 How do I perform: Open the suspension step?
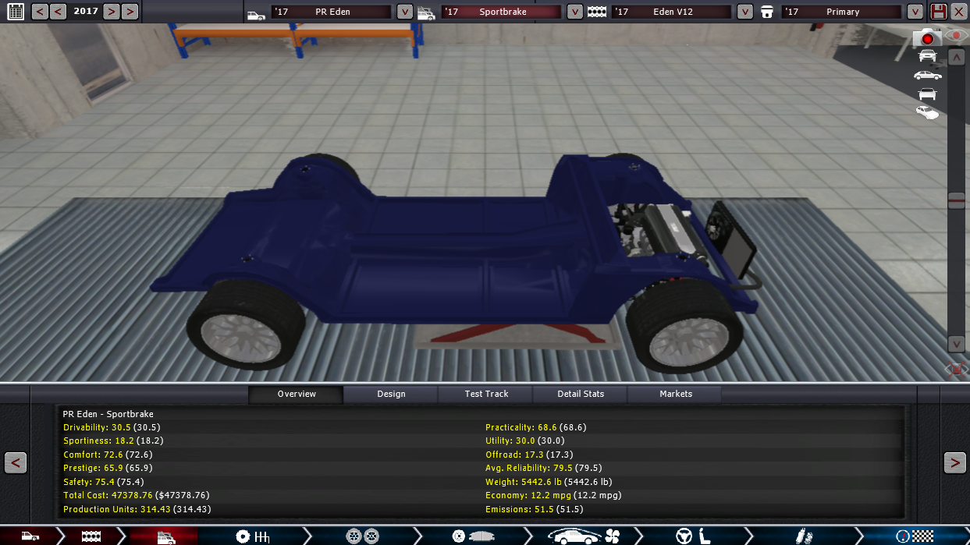pos(804,536)
